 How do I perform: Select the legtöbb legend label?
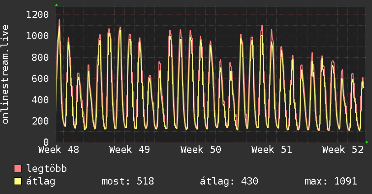pyautogui.click(x=46, y=169)
